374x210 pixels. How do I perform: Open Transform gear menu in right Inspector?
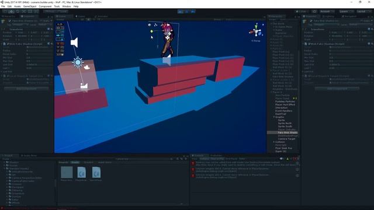(372, 29)
